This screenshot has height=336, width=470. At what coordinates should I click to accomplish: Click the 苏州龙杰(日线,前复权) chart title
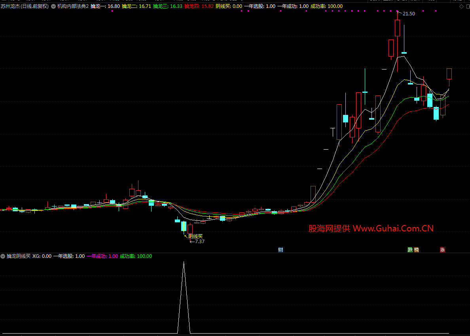25,6
